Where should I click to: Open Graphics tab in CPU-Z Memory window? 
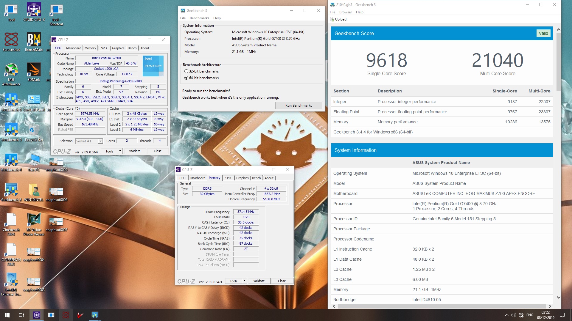point(242,178)
